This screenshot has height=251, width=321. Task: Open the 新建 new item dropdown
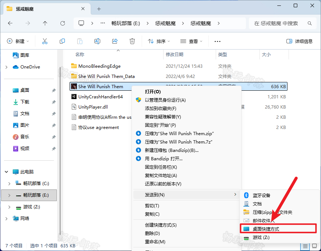tap(18, 42)
